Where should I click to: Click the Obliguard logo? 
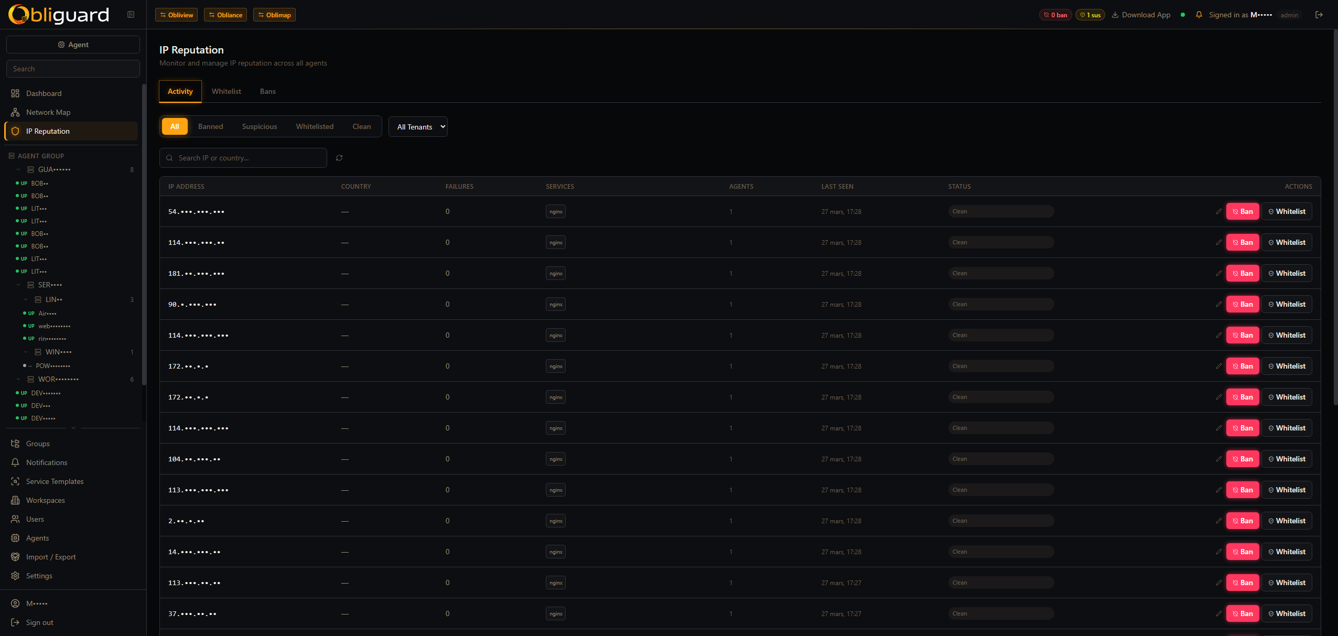pos(58,14)
